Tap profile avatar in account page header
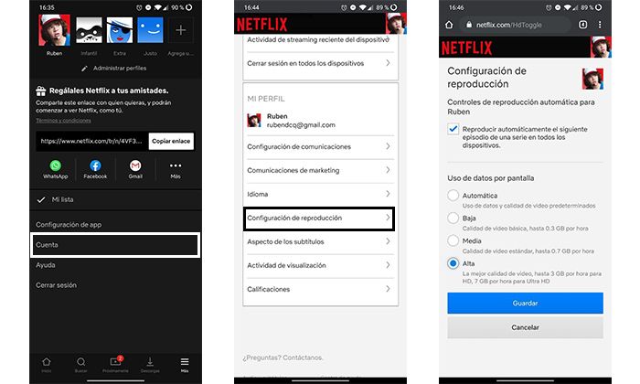Viewport: 640px width, 384px height. click(x=396, y=23)
